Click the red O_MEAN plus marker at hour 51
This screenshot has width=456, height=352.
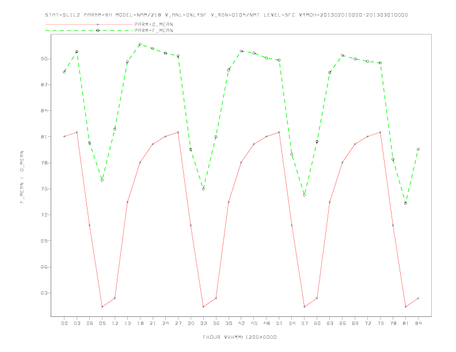279,132
